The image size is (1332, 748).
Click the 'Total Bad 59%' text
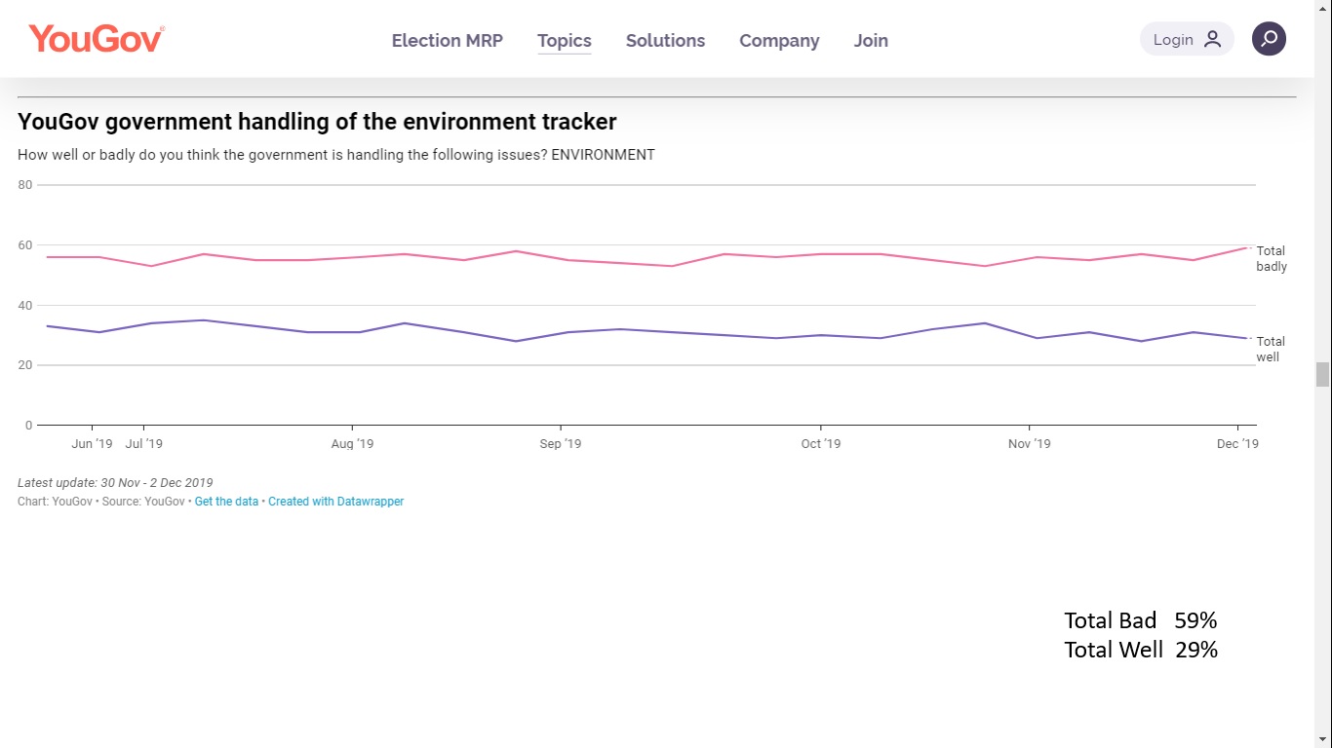click(x=1141, y=620)
